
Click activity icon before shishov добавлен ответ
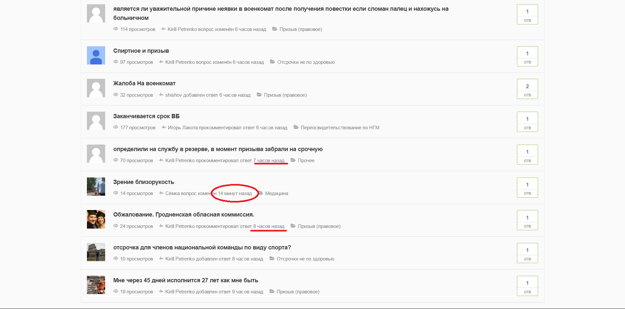tap(161, 95)
